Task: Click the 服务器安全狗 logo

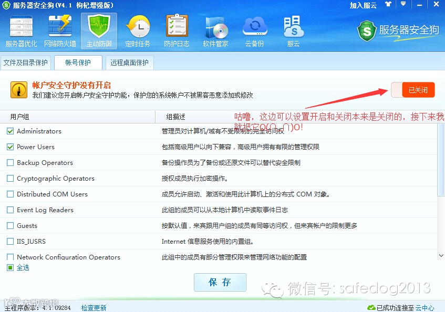Action: [x=398, y=30]
